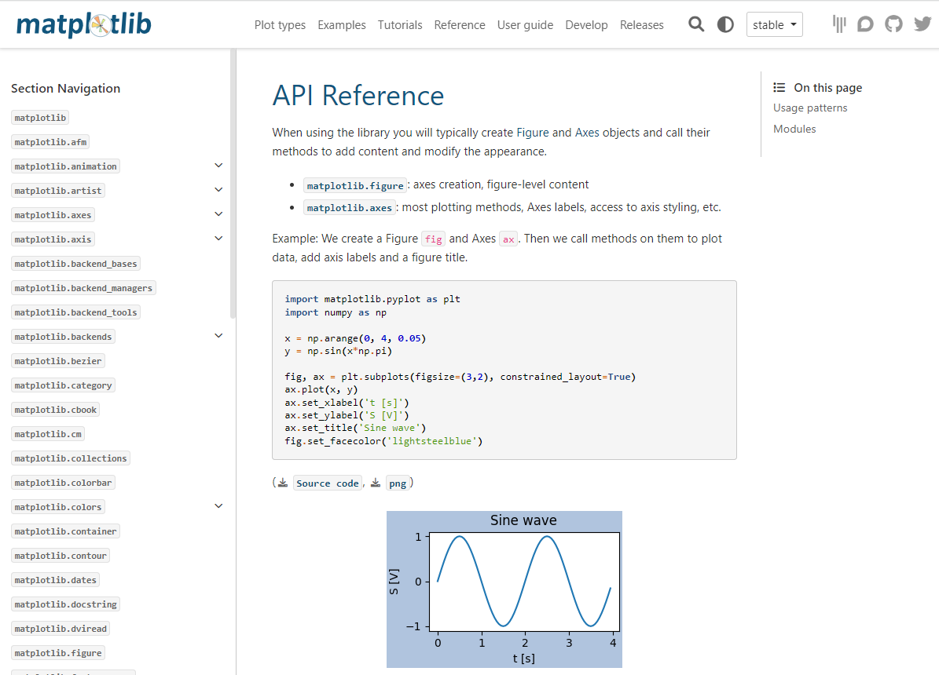Screen dimensions: 939x675
Task: Expand the matplotlib.colors section
Action: click(x=218, y=506)
